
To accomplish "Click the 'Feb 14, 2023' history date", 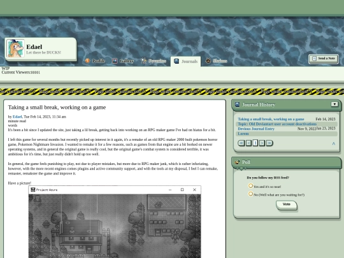I will pos(326,119).
